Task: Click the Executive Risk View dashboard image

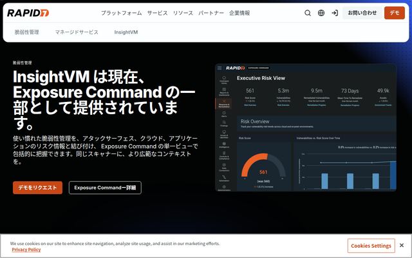Action: click(x=306, y=128)
